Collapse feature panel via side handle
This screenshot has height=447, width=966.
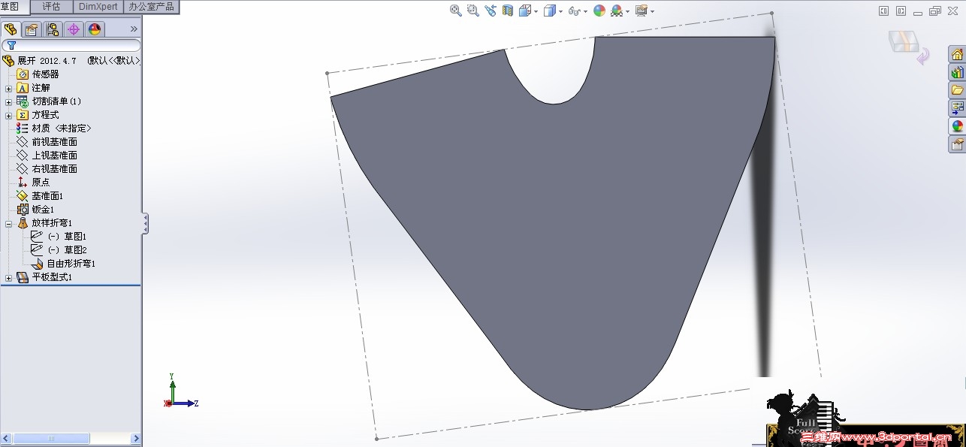[145, 223]
